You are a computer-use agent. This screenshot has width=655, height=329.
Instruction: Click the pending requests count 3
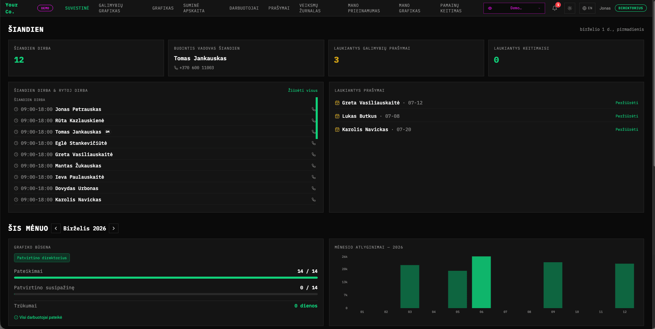[x=336, y=60]
